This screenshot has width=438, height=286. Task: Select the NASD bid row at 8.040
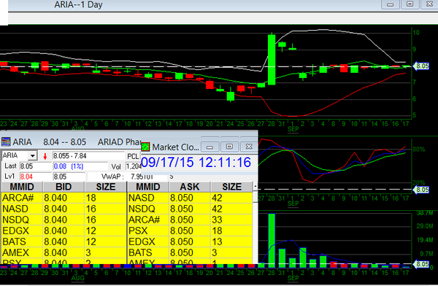64,209
